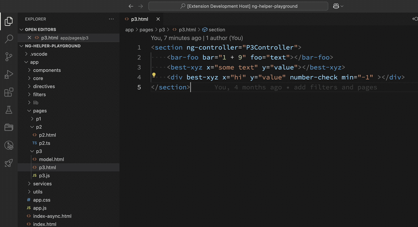Collapse the p3 folder in explorer
The height and width of the screenshot is (227, 418).
tap(39, 151)
